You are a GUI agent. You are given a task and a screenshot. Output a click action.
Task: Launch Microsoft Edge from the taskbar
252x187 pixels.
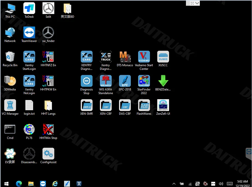[19, 183]
